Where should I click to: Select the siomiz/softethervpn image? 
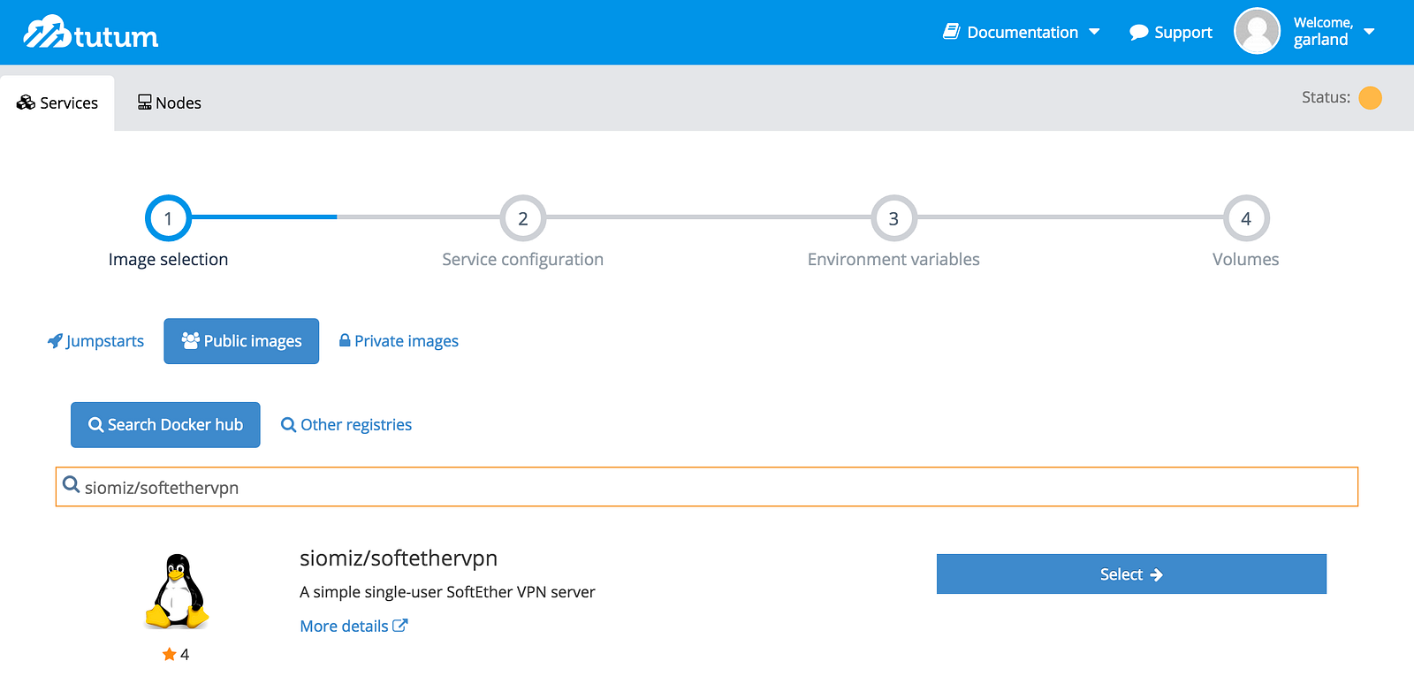1131,574
